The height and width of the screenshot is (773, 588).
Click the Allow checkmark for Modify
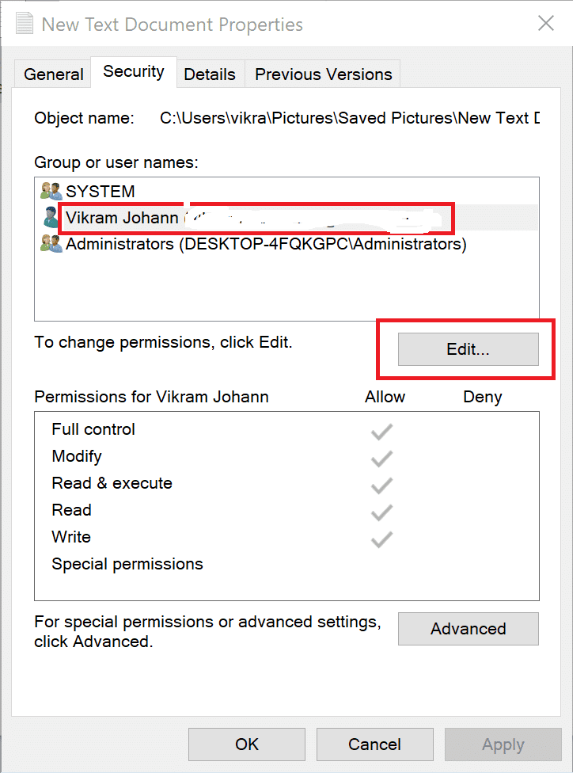point(381,457)
